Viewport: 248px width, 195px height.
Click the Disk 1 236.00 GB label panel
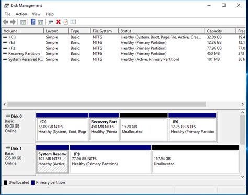[x=19, y=159]
